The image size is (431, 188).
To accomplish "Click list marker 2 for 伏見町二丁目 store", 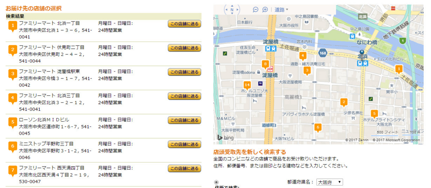I will (x=12, y=51).
